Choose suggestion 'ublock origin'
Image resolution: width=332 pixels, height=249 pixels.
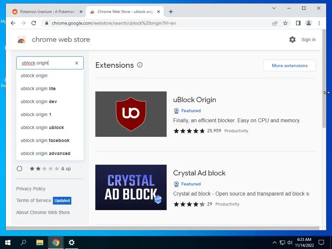50,76
